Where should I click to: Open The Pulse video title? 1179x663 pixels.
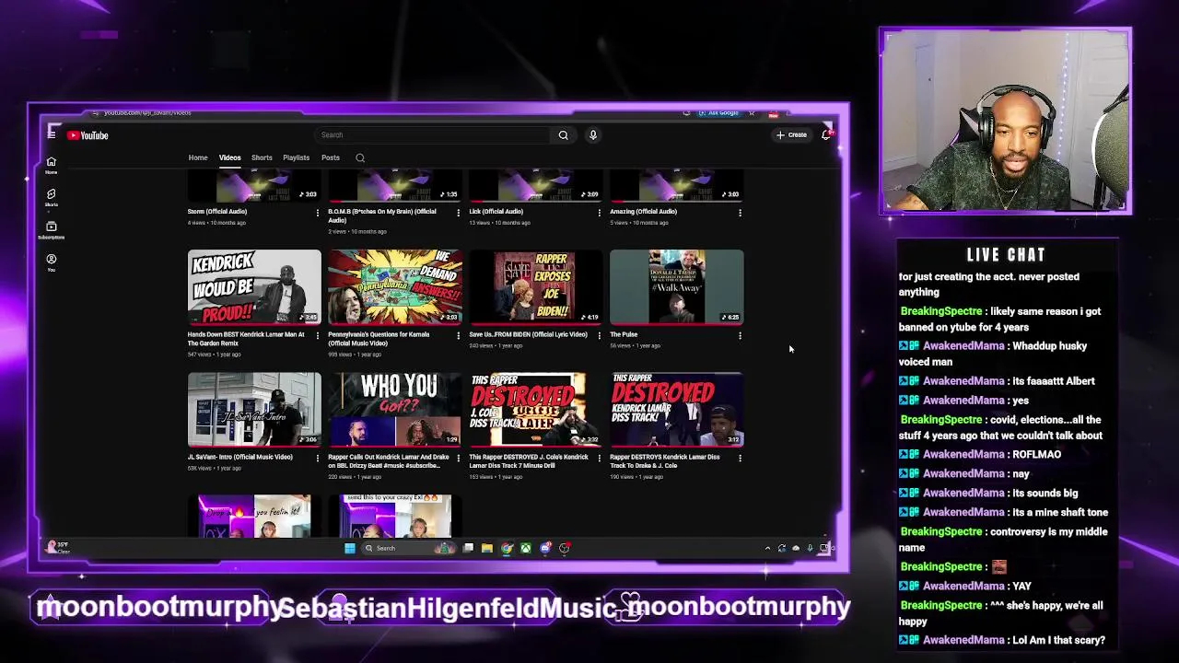click(x=624, y=334)
